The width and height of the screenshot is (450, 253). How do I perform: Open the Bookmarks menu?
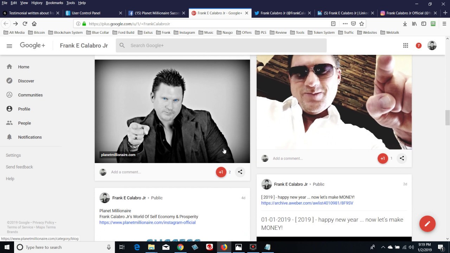(54, 3)
